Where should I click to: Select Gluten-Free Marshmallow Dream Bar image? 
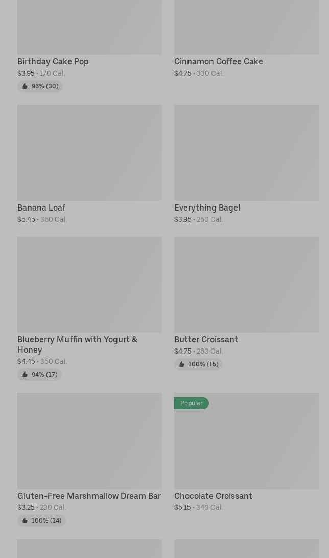[89, 441]
